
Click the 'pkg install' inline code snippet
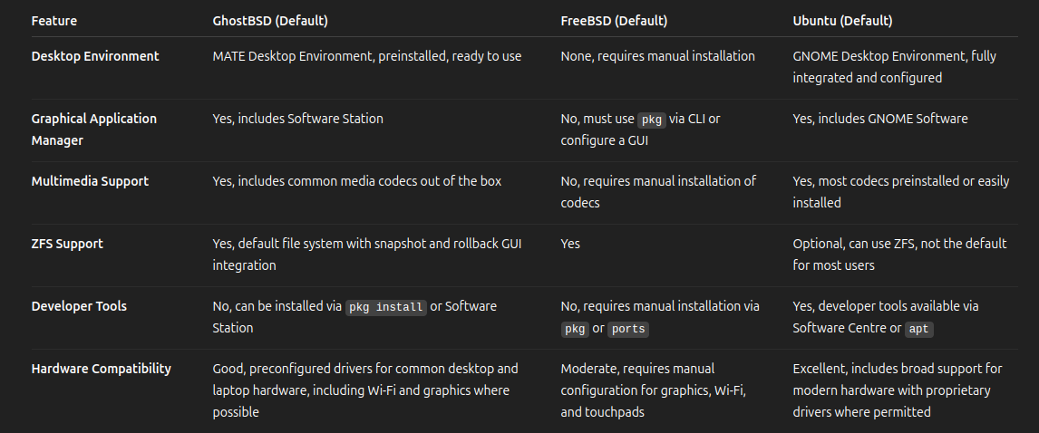point(386,307)
